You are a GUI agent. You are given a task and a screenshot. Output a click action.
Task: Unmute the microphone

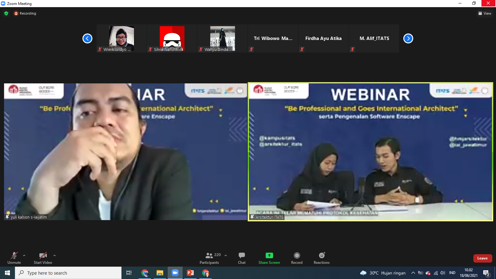pyautogui.click(x=14, y=258)
